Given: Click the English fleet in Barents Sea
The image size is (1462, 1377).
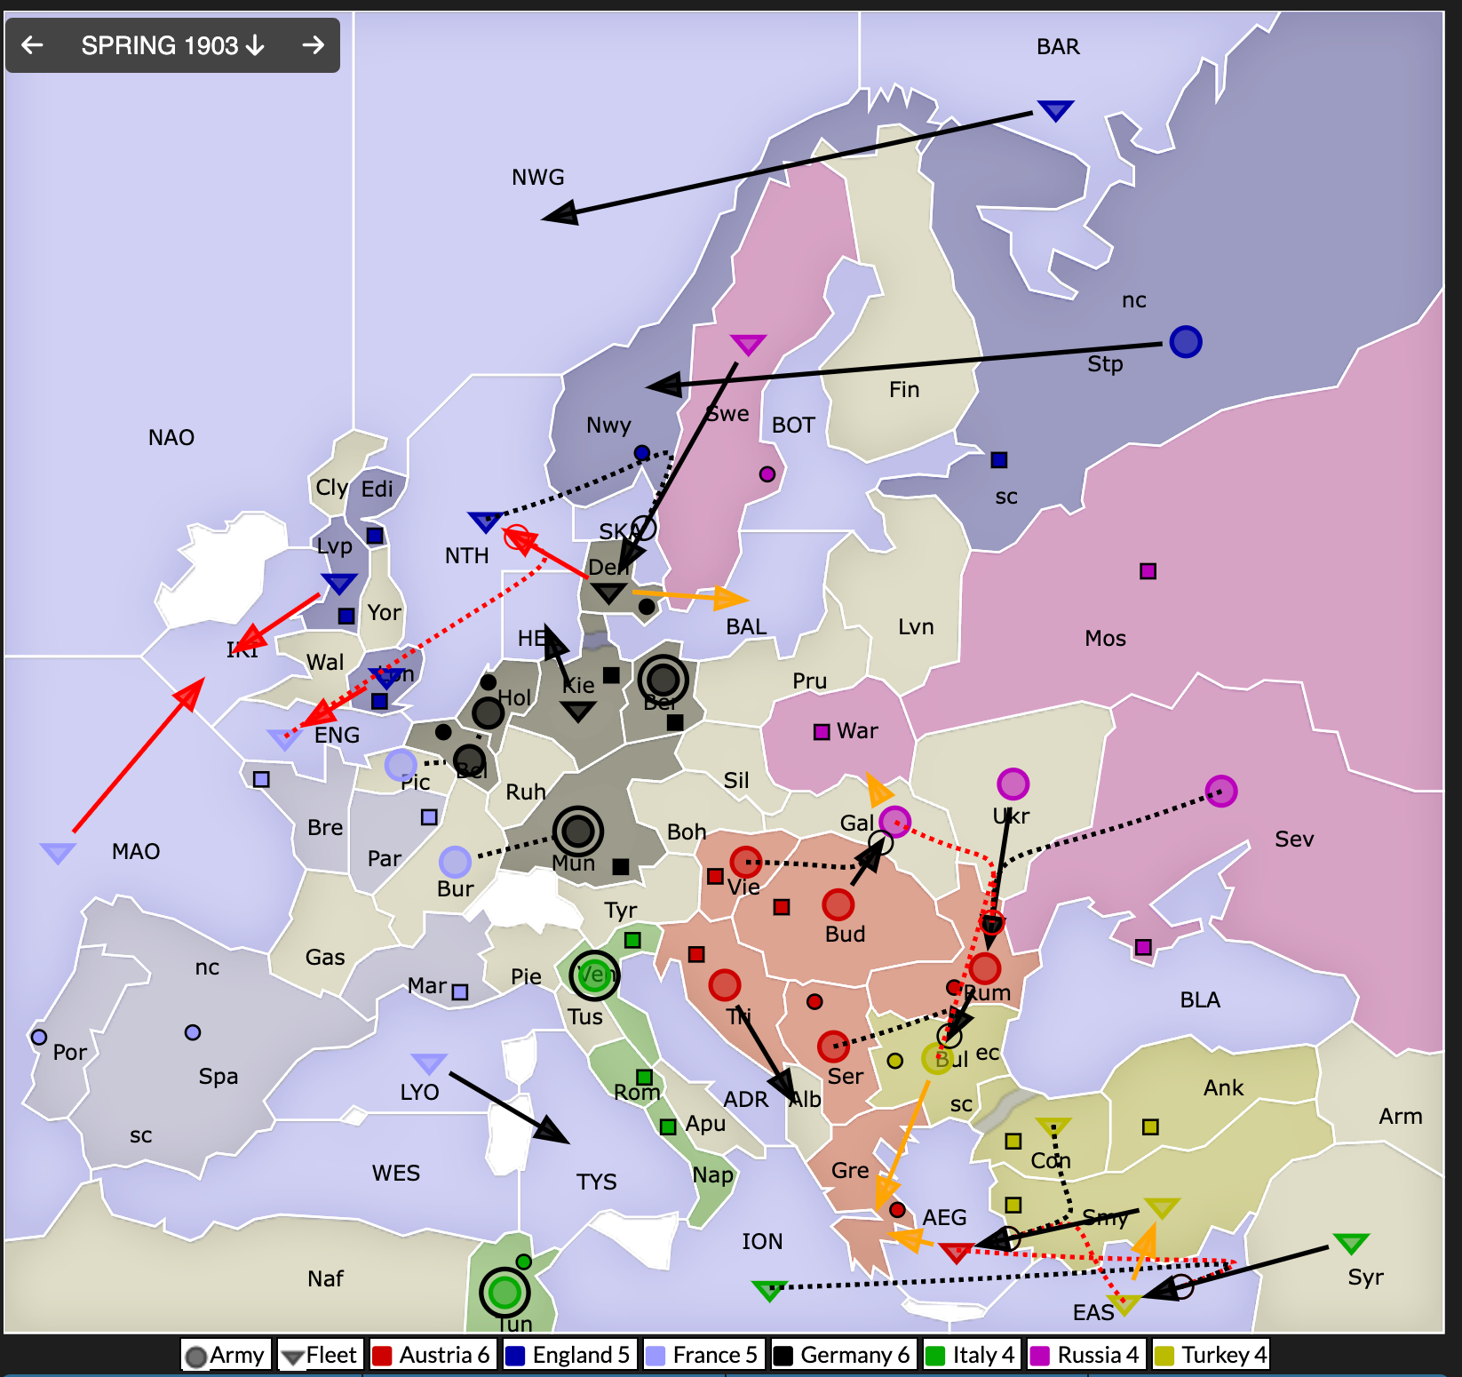Looking at the screenshot, I should coord(1055,110).
